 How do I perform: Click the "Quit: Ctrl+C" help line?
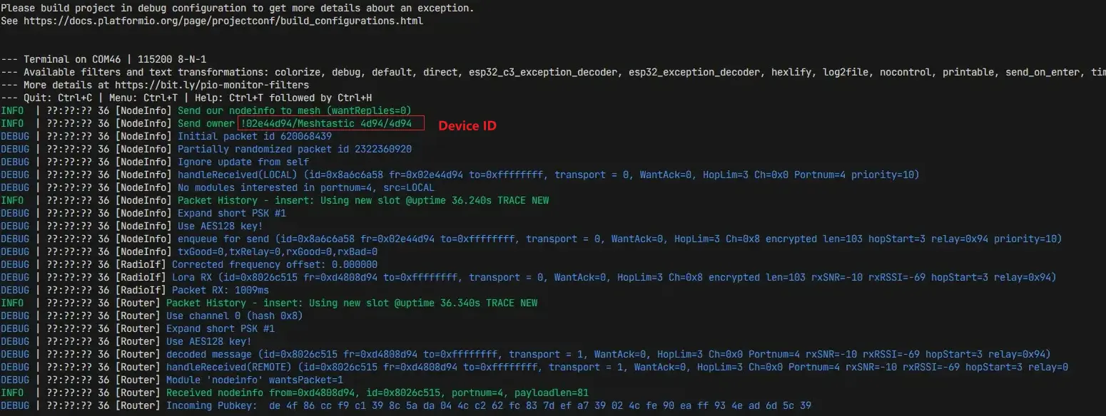tap(193, 98)
